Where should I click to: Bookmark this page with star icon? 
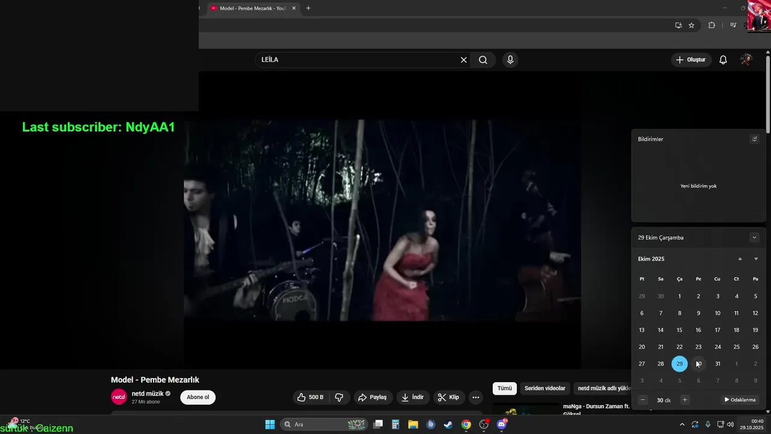(x=691, y=25)
